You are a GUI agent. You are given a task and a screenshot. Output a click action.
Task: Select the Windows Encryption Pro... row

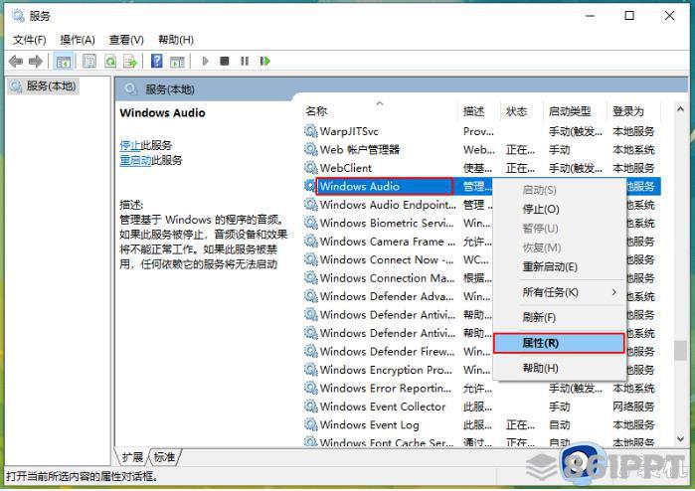[x=482, y=370]
